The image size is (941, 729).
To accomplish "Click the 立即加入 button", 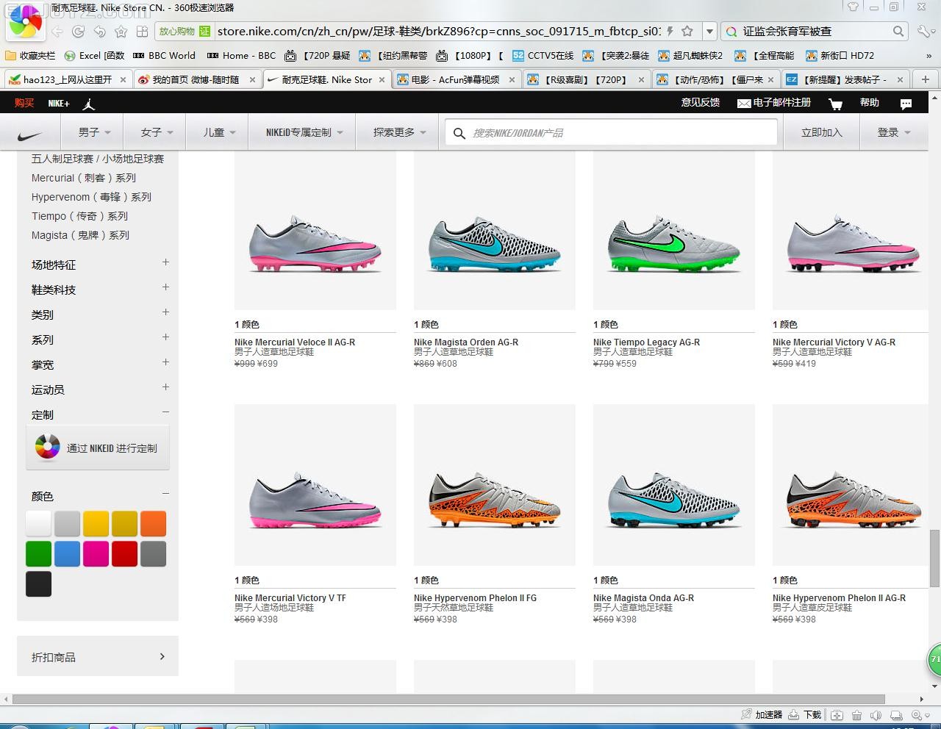I will coord(821,133).
